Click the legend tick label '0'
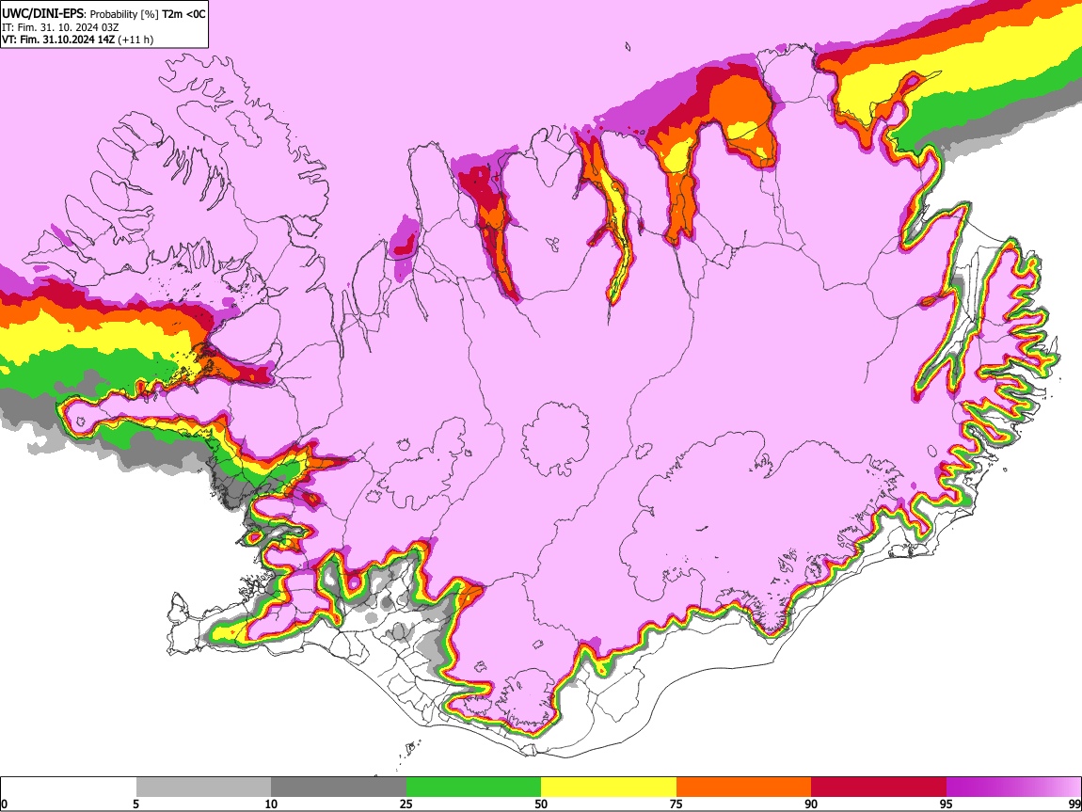 [4, 804]
